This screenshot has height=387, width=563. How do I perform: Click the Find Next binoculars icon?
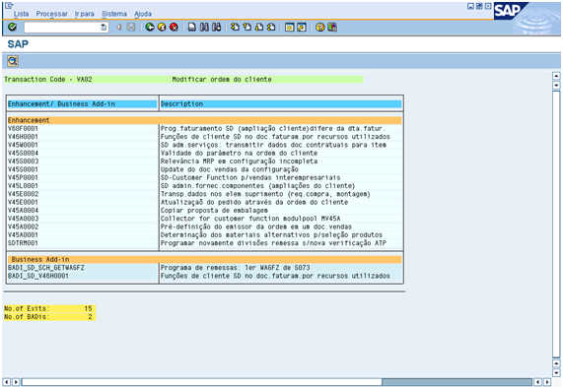click(x=216, y=28)
